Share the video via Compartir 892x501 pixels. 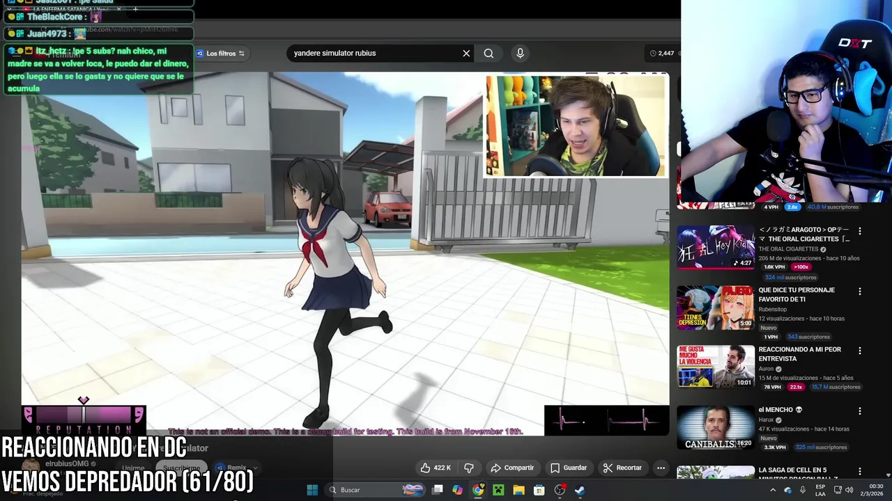[x=512, y=468]
